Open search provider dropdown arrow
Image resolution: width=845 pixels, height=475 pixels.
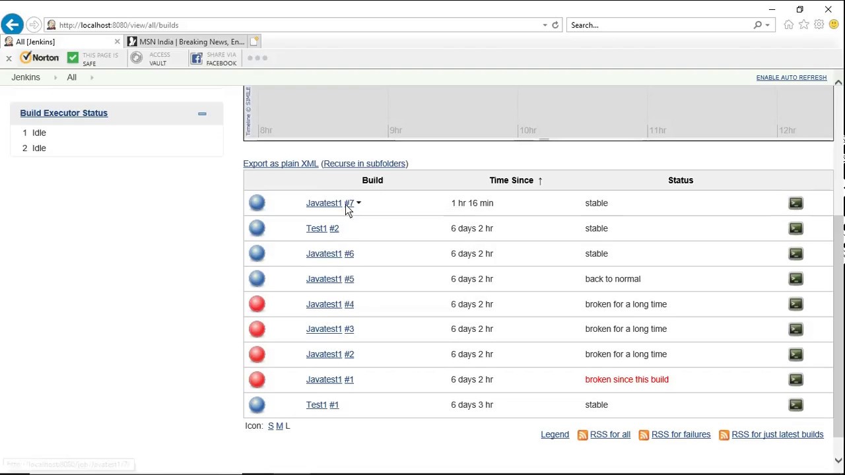click(x=767, y=25)
